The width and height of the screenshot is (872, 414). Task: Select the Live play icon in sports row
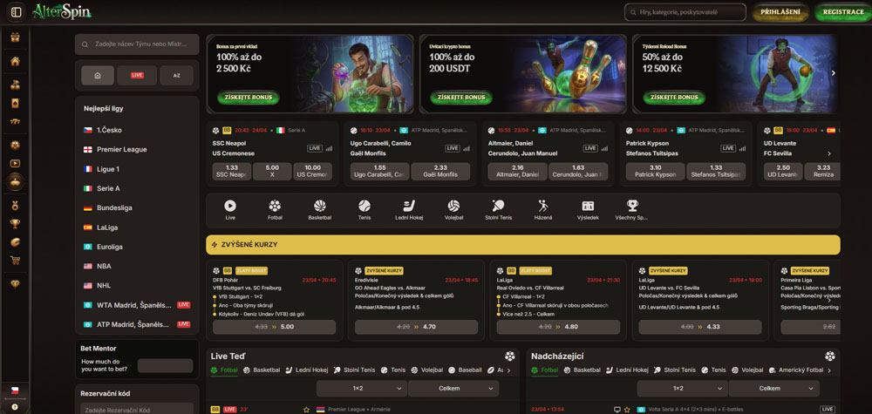(x=230, y=210)
